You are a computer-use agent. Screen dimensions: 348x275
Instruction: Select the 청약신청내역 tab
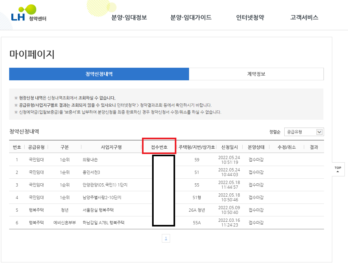click(99, 74)
